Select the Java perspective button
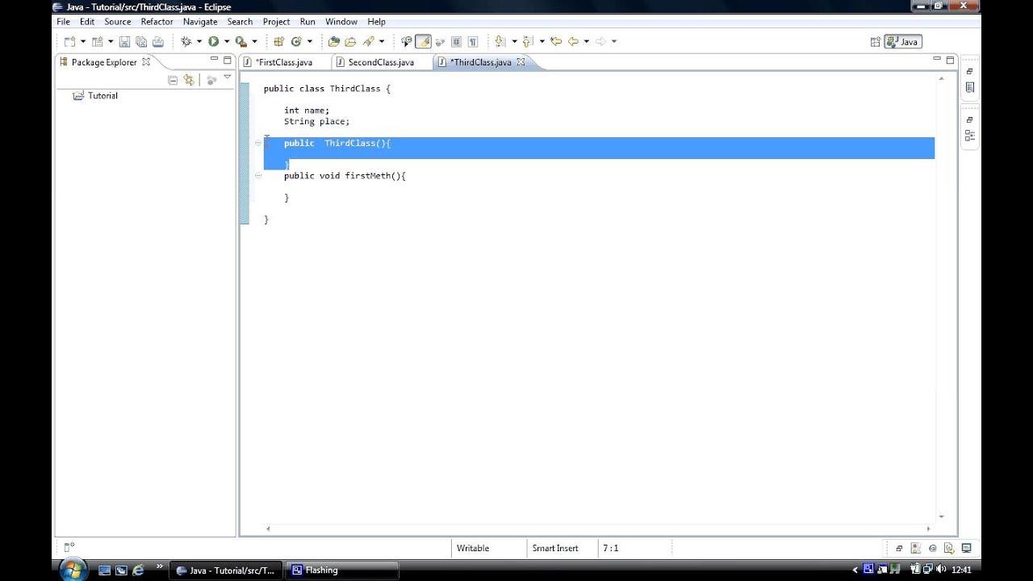The width and height of the screenshot is (1033, 581). (x=902, y=42)
